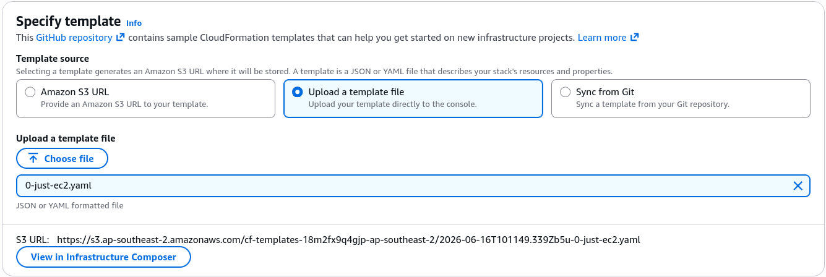Click external link icon beside Learn more
826x277 pixels.
[634, 38]
